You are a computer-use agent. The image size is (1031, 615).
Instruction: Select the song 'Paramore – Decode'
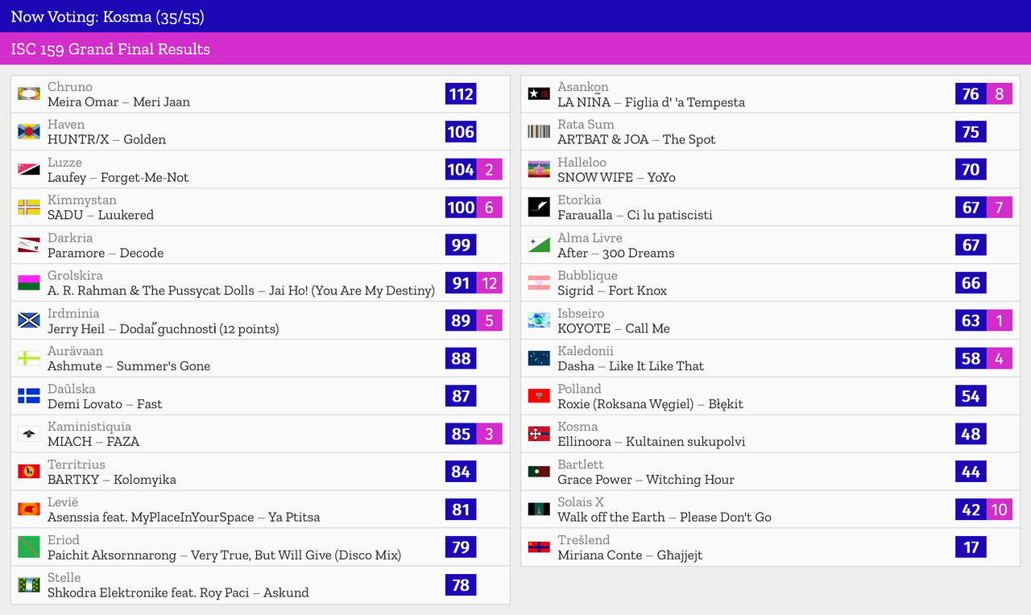pyautogui.click(x=106, y=254)
